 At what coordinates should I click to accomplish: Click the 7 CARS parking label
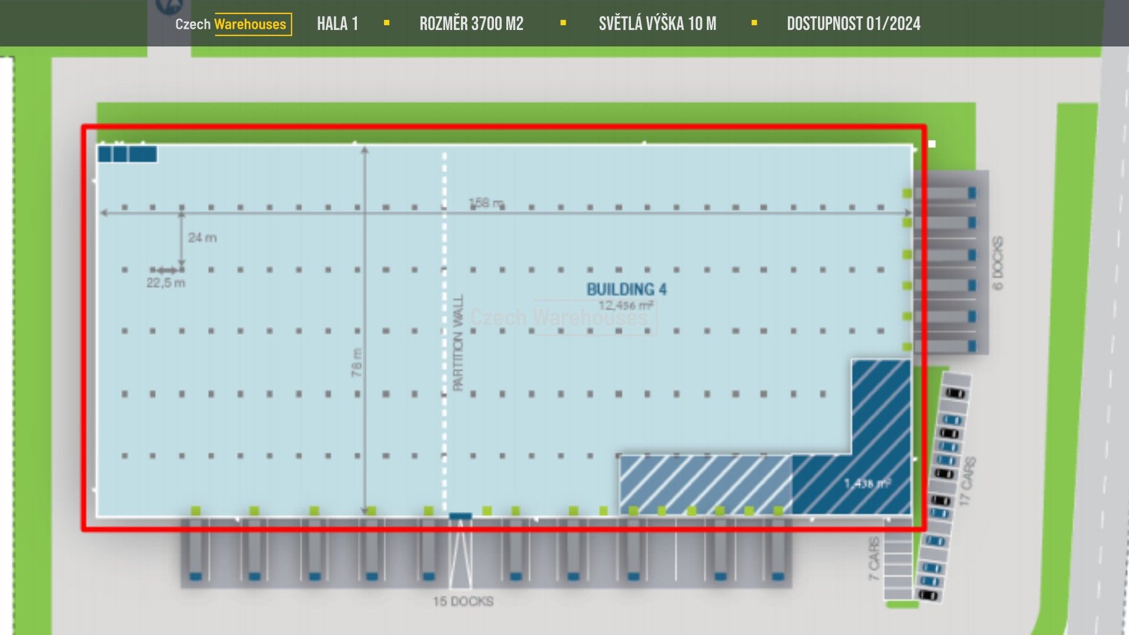[874, 558]
